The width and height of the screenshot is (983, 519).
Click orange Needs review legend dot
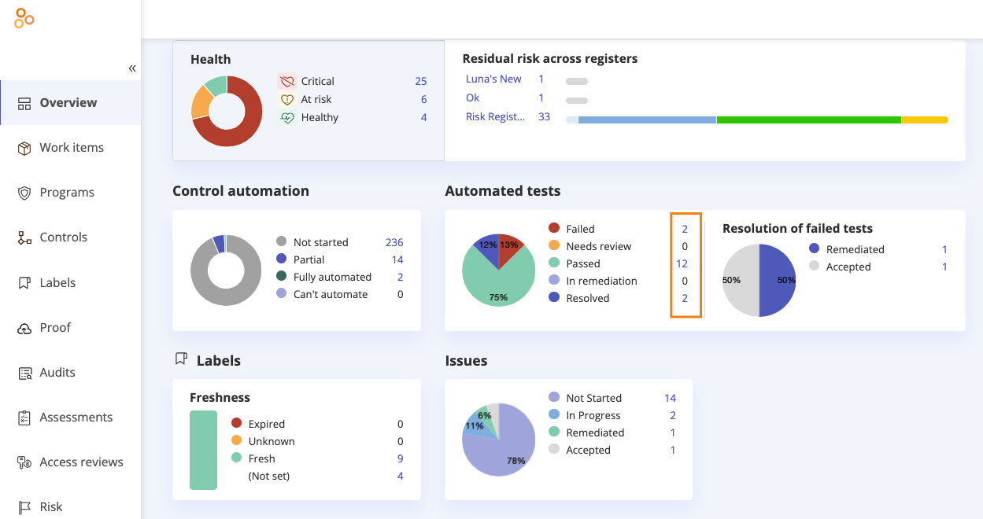[x=554, y=245]
